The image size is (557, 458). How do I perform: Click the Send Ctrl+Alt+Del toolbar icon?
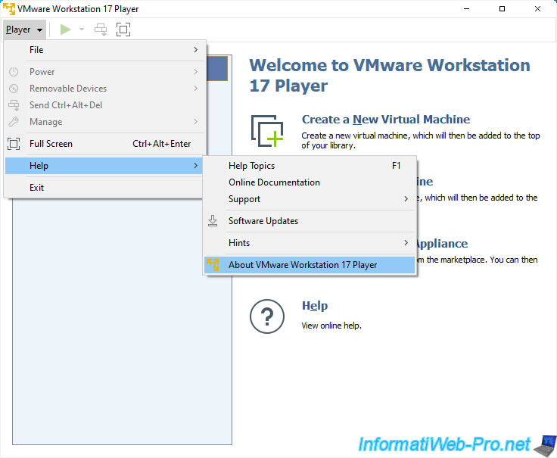tap(101, 30)
